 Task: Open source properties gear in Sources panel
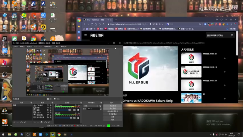(41, 122)
